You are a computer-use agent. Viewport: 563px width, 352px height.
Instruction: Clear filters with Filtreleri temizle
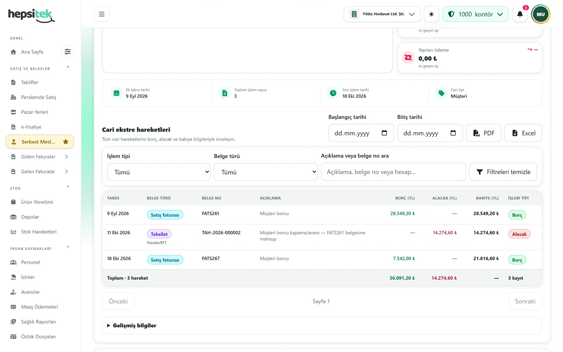click(x=503, y=172)
